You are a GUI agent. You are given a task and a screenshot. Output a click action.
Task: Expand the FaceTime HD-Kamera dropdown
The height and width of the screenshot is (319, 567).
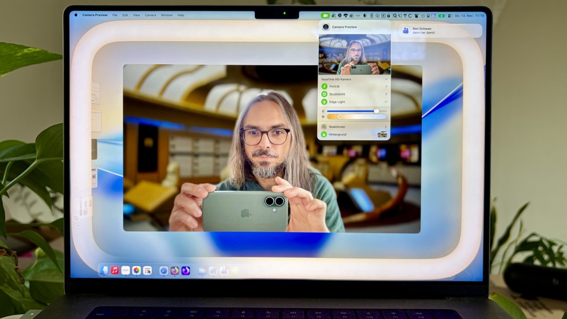pyautogui.click(x=386, y=78)
